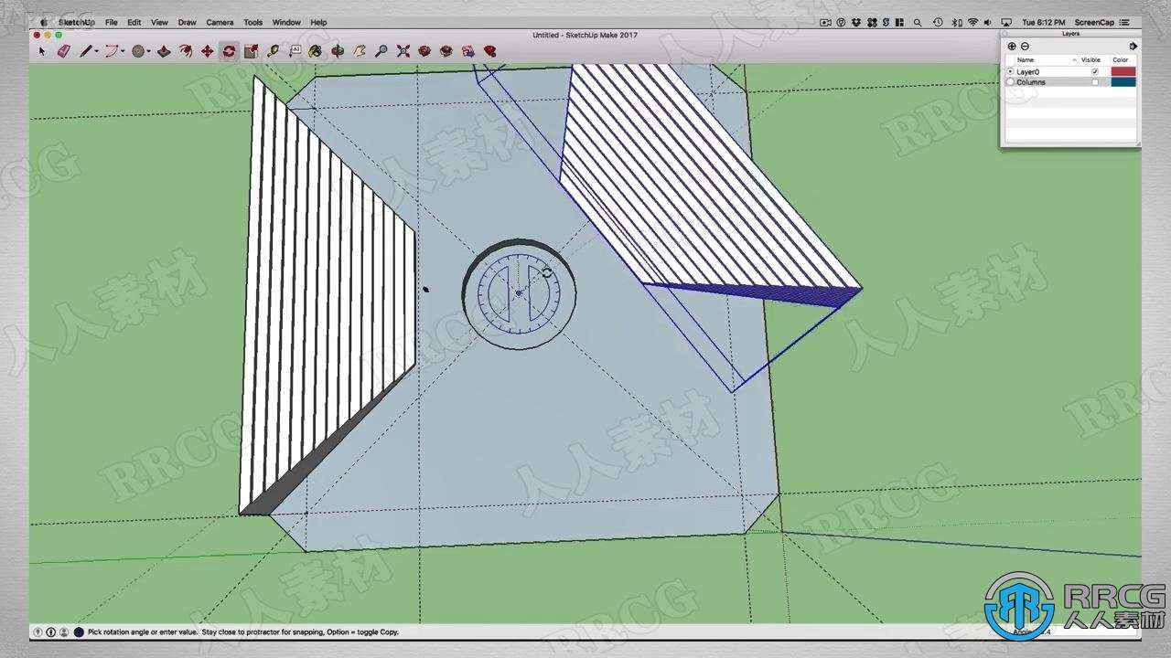Screen dimensions: 1171x658
Task: Open the Line tool dropdown arrow
Action: click(97, 52)
